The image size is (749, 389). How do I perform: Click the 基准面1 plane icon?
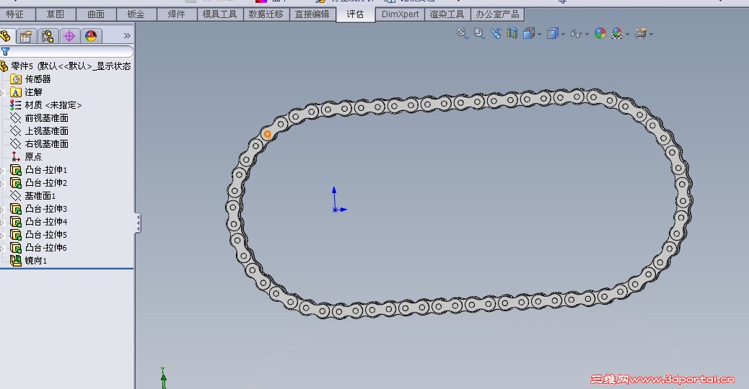pos(16,195)
